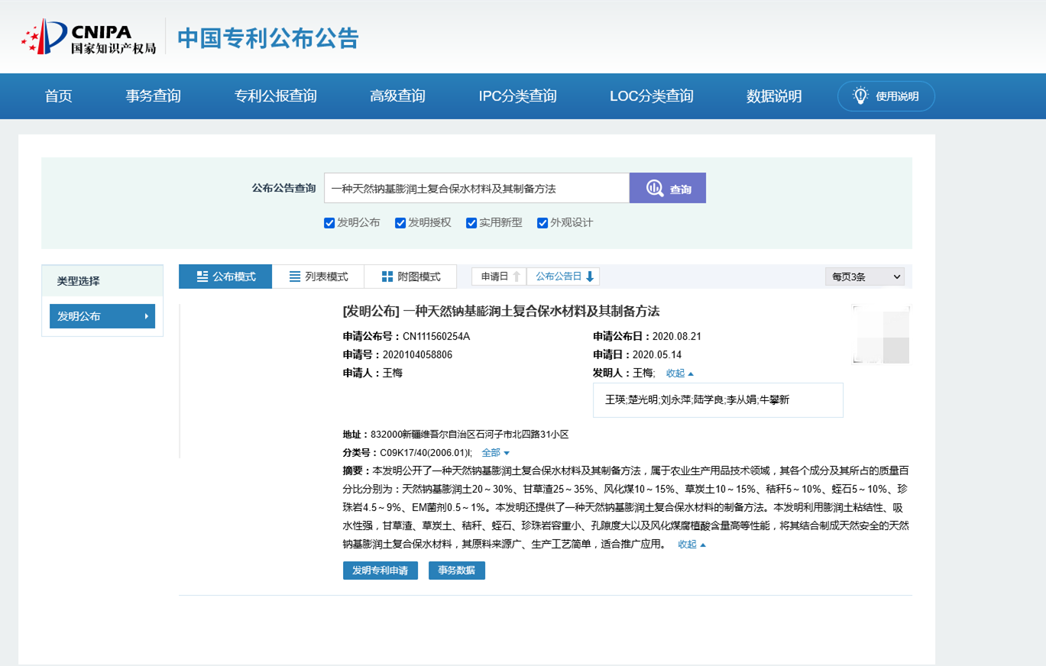Click the patent search input field
The width and height of the screenshot is (1046, 666).
click(x=477, y=188)
